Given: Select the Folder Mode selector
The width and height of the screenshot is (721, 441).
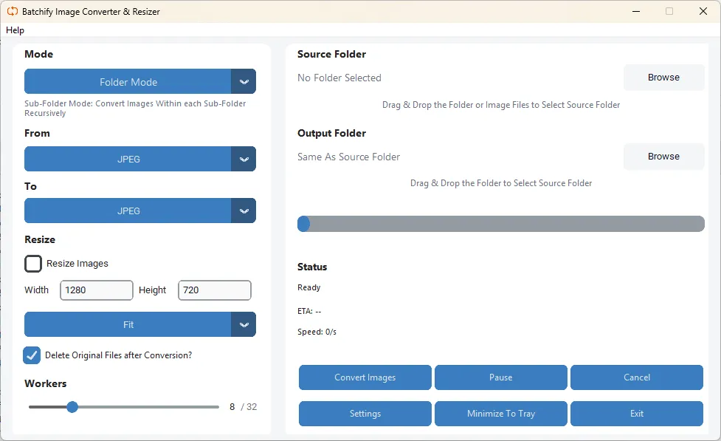Looking at the screenshot, I should pos(129,81).
